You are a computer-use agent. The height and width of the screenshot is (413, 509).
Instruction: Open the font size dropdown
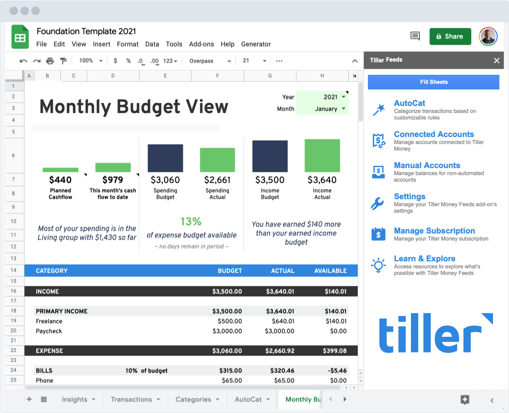coord(254,61)
